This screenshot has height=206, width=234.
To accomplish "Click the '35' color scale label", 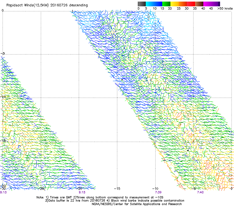I will 195,9.
